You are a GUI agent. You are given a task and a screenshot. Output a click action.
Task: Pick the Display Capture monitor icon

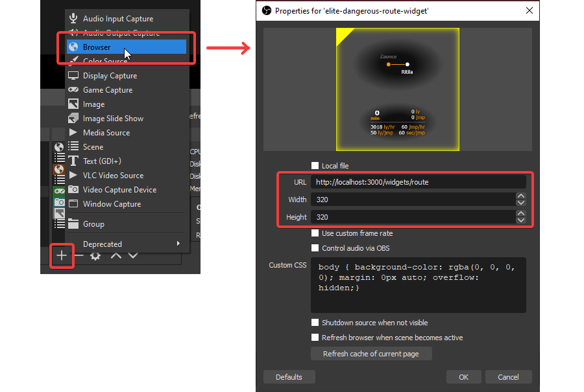(73, 76)
